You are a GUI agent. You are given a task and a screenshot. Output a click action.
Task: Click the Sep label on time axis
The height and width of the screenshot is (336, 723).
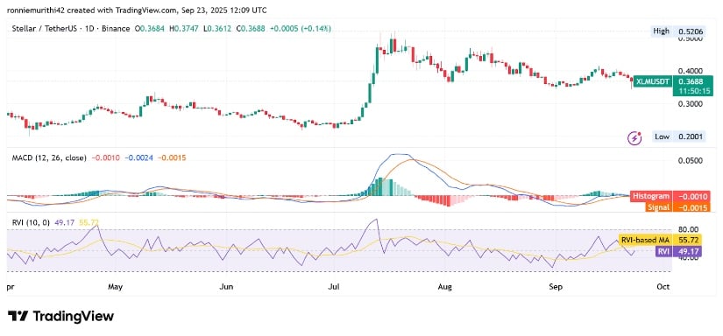pyautogui.click(x=556, y=287)
